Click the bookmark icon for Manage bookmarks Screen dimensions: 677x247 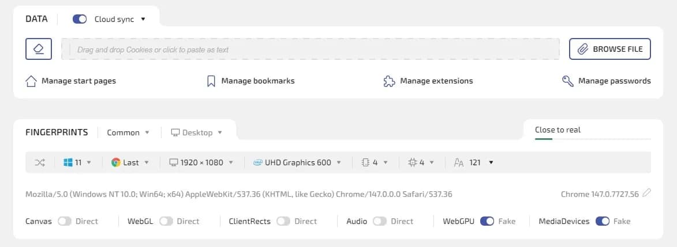211,81
